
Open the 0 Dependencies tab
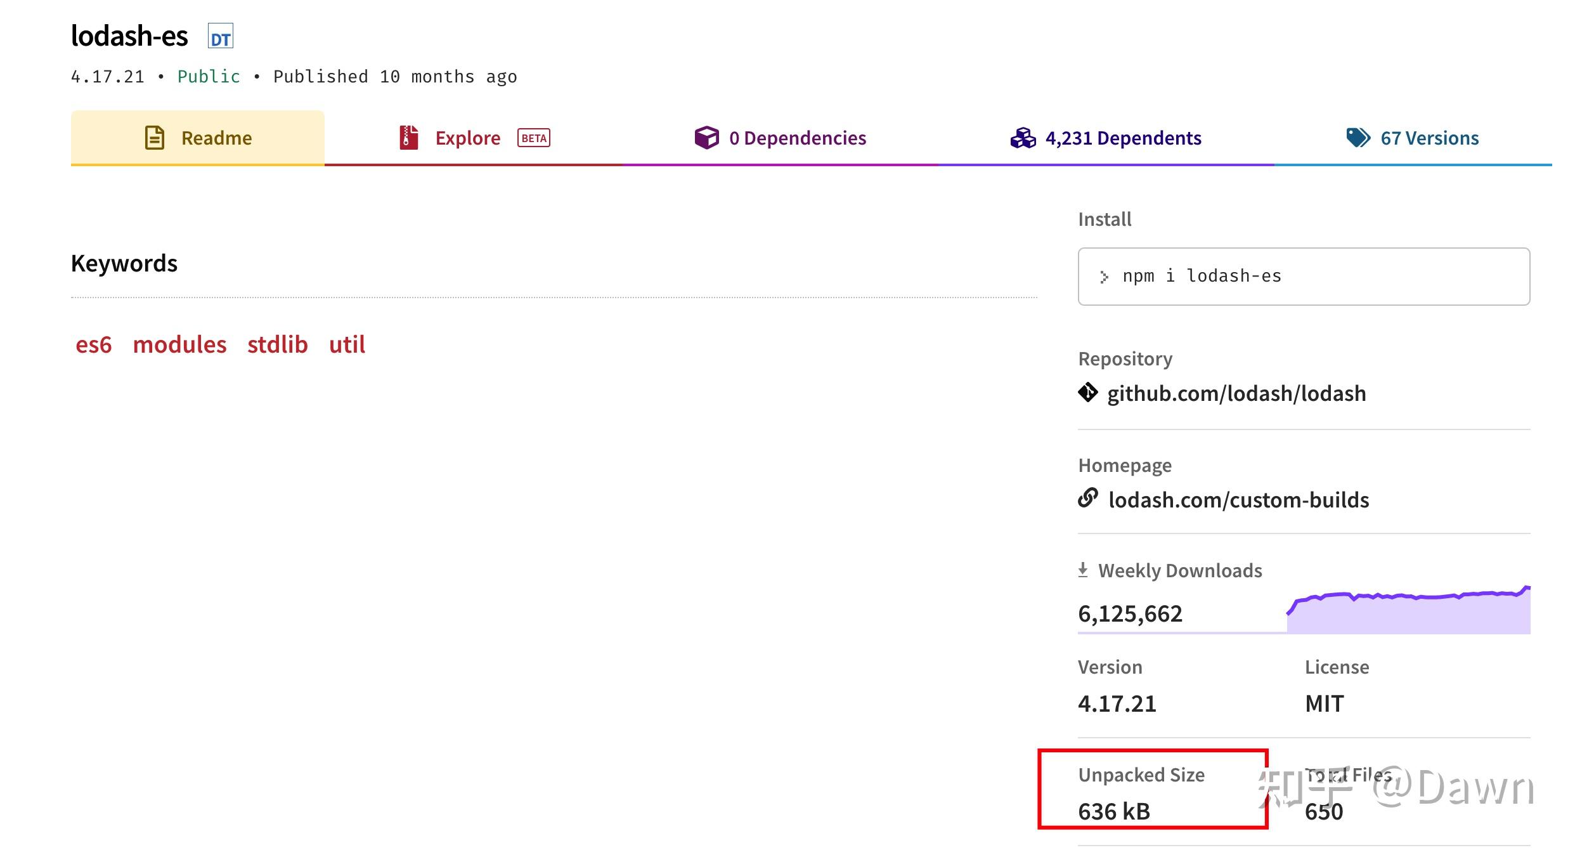click(797, 138)
